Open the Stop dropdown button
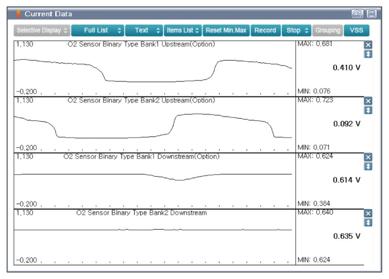The width and height of the screenshot is (389, 279). pos(297,30)
